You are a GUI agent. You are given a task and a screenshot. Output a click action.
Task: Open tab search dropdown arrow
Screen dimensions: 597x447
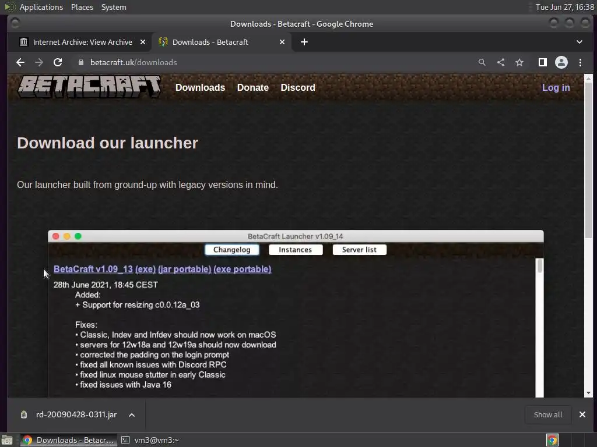pyautogui.click(x=580, y=42)
